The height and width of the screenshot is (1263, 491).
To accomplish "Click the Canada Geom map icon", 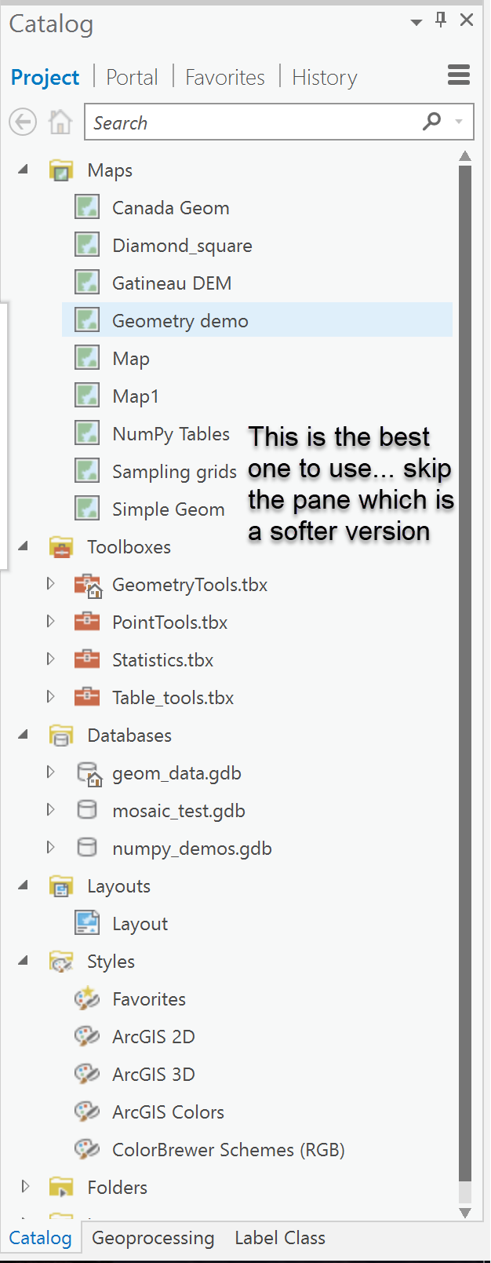I will (87, 208).
